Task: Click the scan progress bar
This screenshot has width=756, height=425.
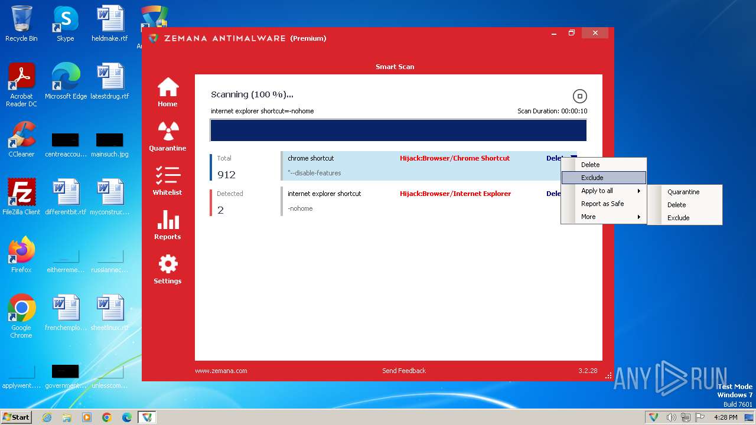Action: click(398, 130)
